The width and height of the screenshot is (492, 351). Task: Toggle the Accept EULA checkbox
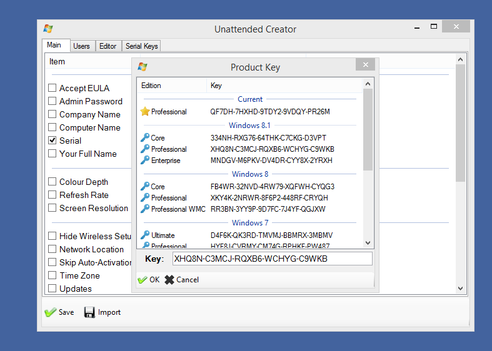[x=52, y=87]
